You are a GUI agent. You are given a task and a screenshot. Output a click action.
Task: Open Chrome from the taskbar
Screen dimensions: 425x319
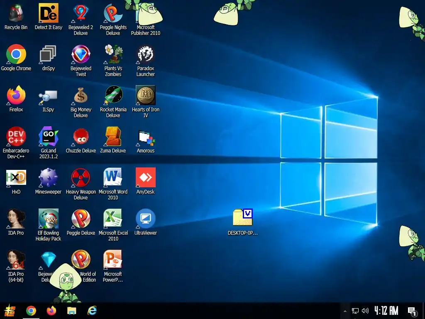coord(31,311)
